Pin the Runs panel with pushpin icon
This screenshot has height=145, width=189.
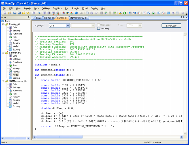pos(29,17)
